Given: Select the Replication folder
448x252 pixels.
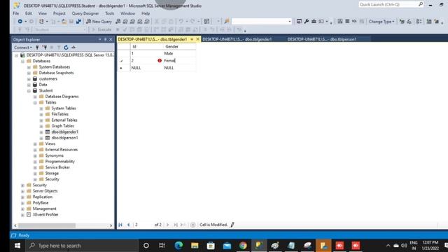Looking at the screenshot, I should pyautogui.click(x=42, y=197).
